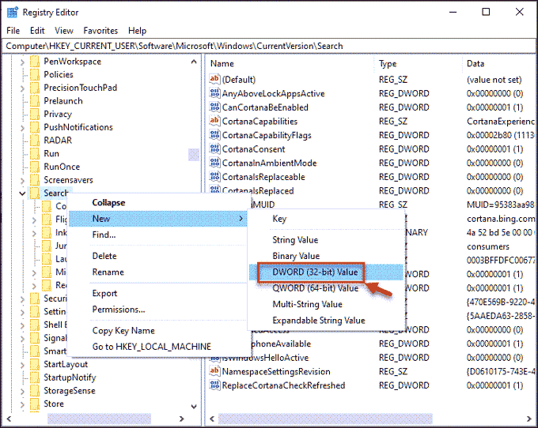Click the PrecisionTouchPad folder icon
Viewport: 538px width, 428px height.
pyautogui.click(x=35, y=88)
